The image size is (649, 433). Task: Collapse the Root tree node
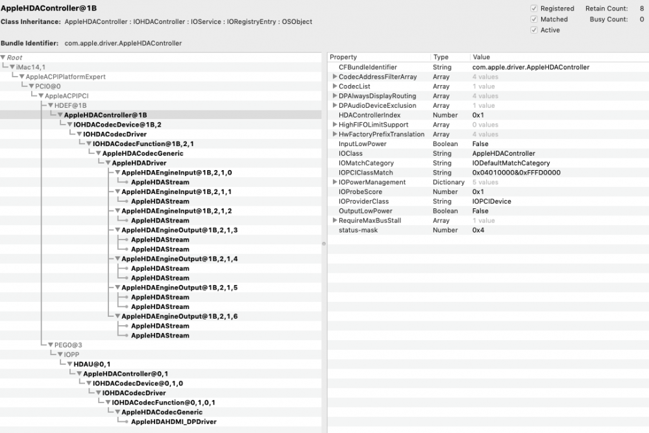point(3,58)
